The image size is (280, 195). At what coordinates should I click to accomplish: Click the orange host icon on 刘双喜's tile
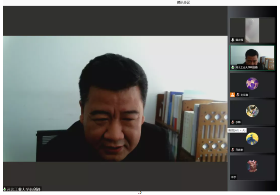pyautogui.click(x=232, y=95)
